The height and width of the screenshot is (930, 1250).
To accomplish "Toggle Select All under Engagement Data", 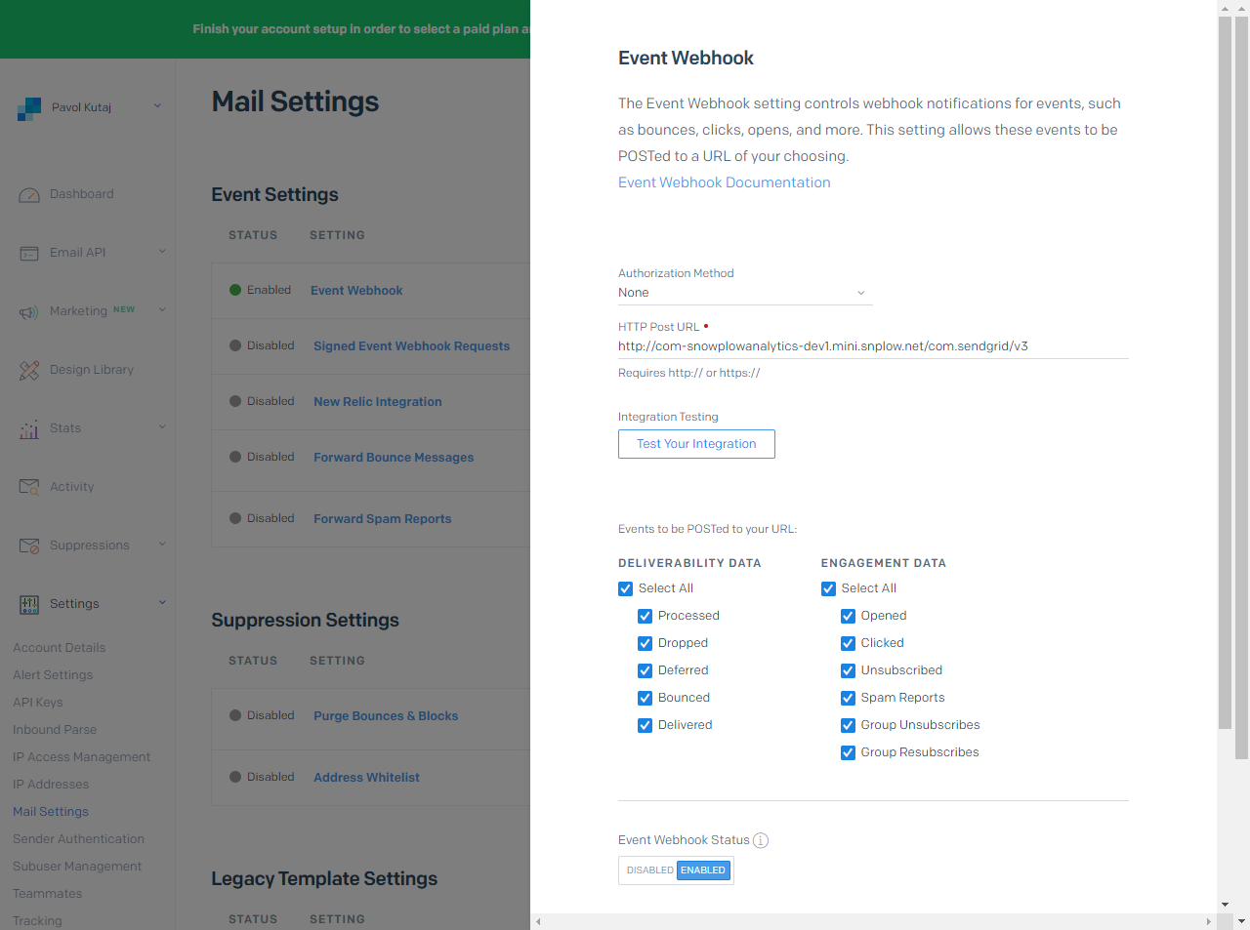I will tap(828, 589).
